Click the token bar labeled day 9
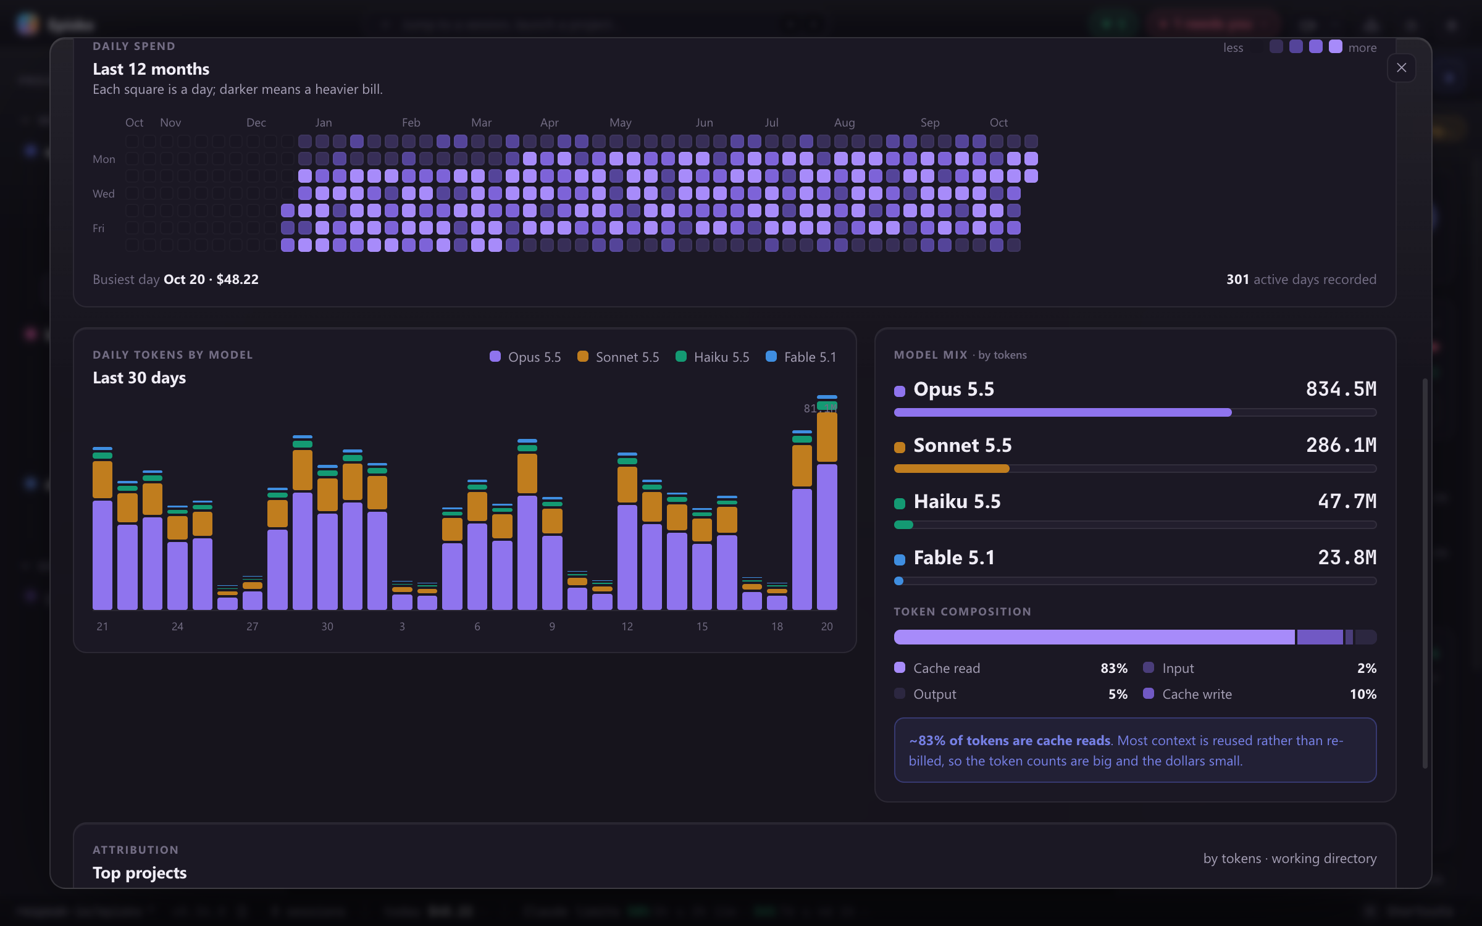 tap(552, 554)
